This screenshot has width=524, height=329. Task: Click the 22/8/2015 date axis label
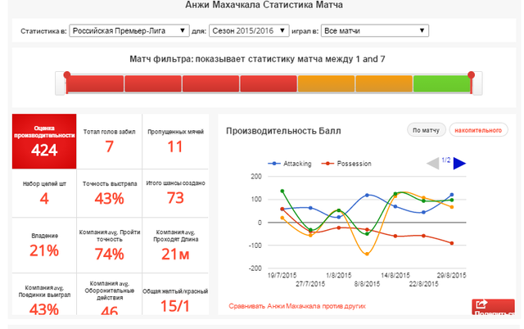coord(423,284)
